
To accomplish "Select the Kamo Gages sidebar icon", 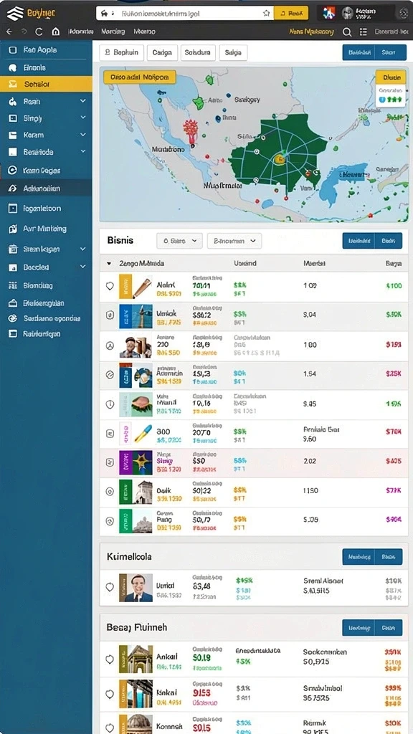I will (13, 171).
